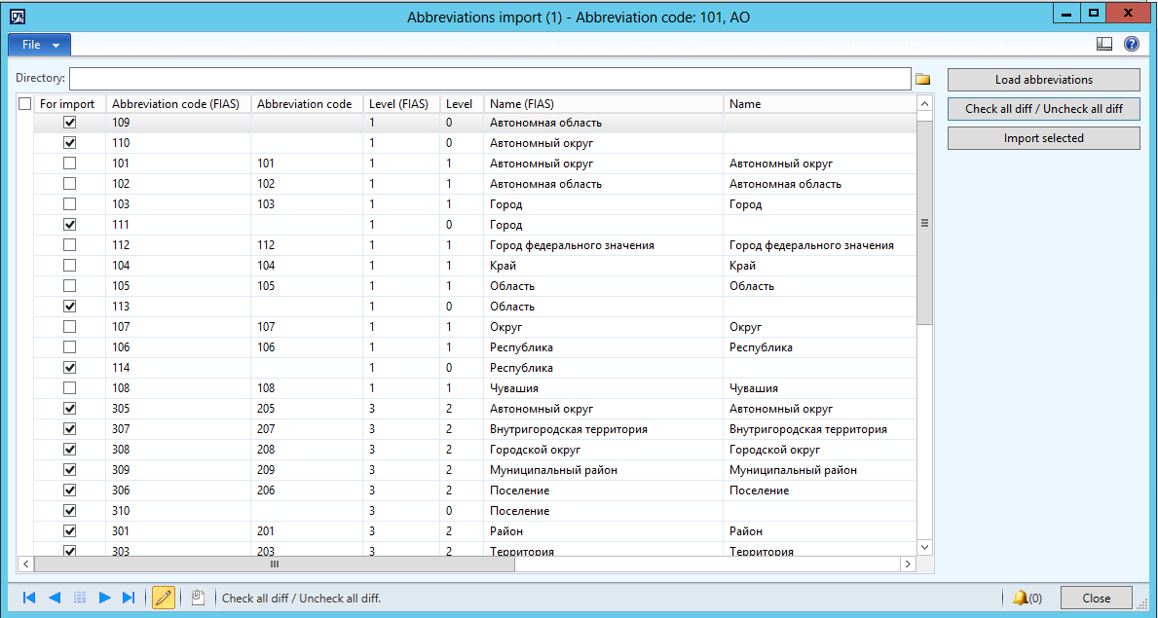Viewport: 1158px width, 618px height.
Task: Click the document attachment icon in status bar
Action: pos(197,598)
